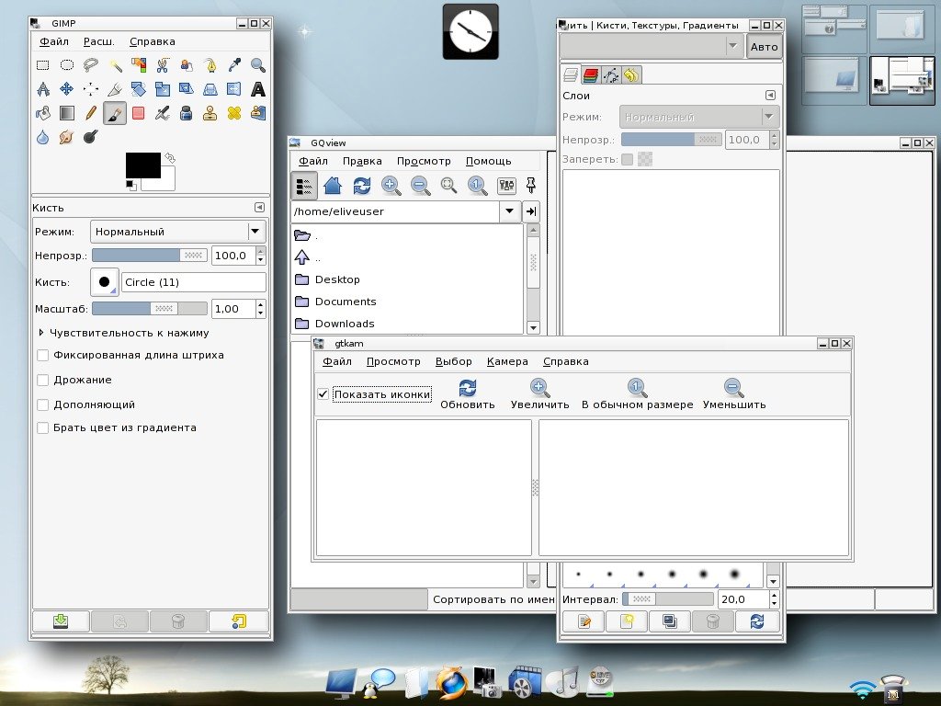Select the Move tool in GIMP

click(x=66, y=89)
